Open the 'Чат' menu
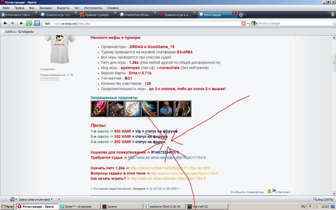Screen dimensions: 336x210 click(77, 8)
